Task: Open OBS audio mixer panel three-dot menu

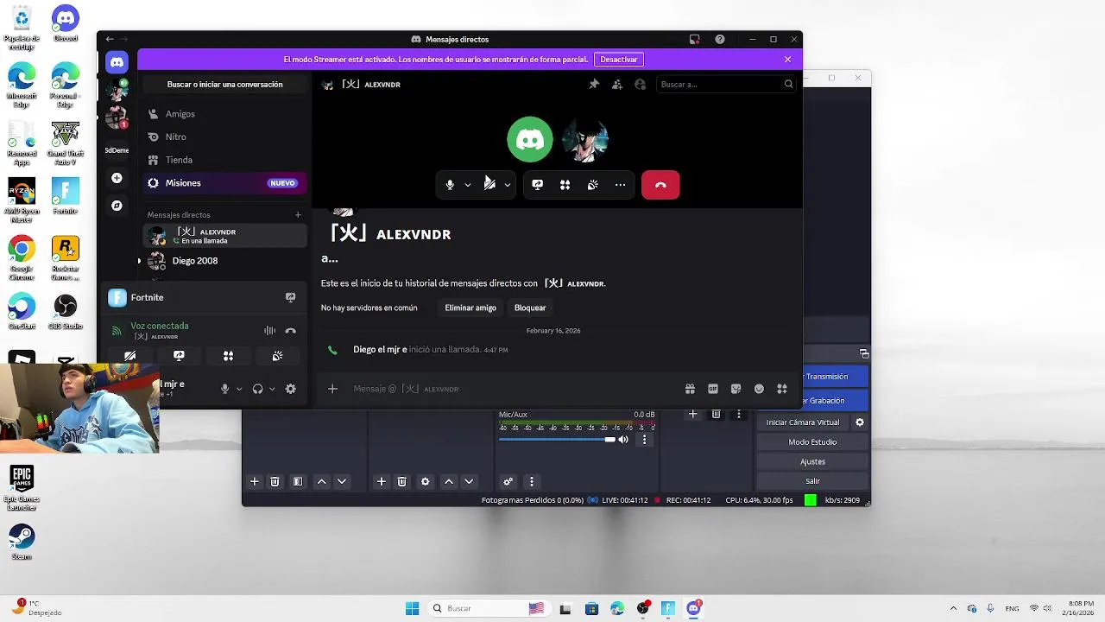Action: pyautogui.click(x=532, y=481)
